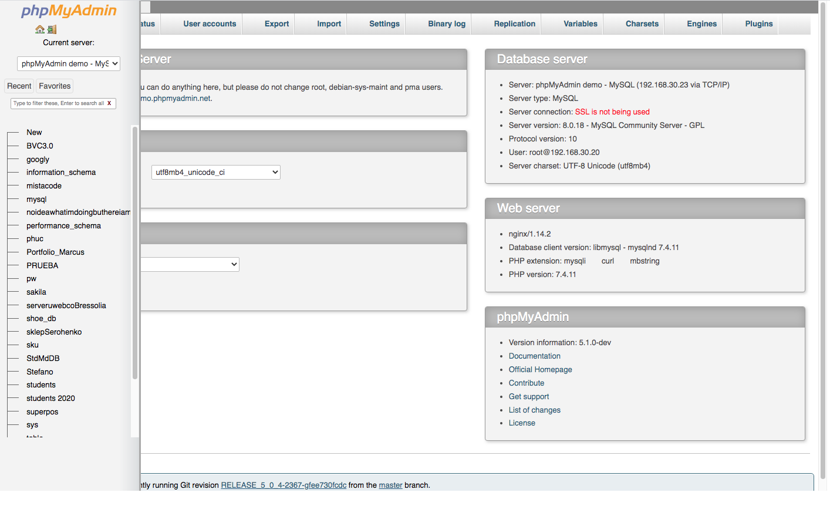Screen dimensions: 830x506
Task: Click the PHP version: 7.4.11 entry
Action: pos(542,274)
